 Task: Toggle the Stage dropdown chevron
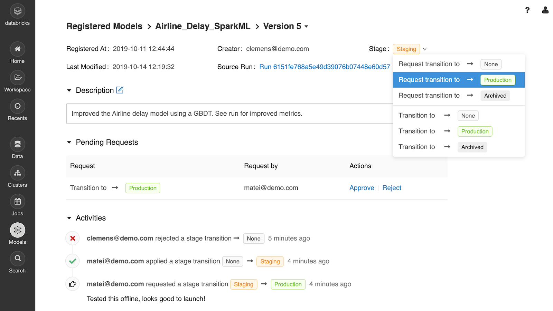pyautogui.click(x=425, y=49)
